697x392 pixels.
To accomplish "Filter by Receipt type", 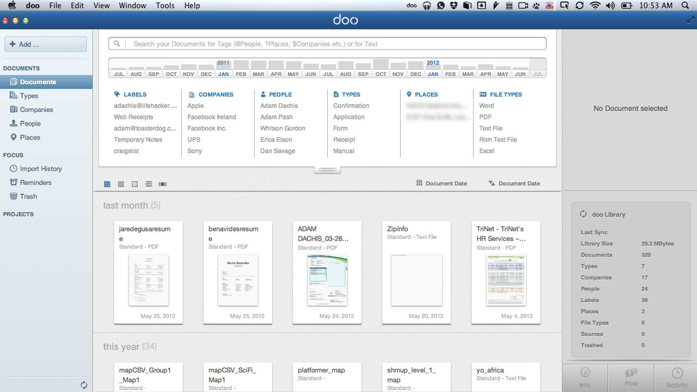I will point(344,140).
